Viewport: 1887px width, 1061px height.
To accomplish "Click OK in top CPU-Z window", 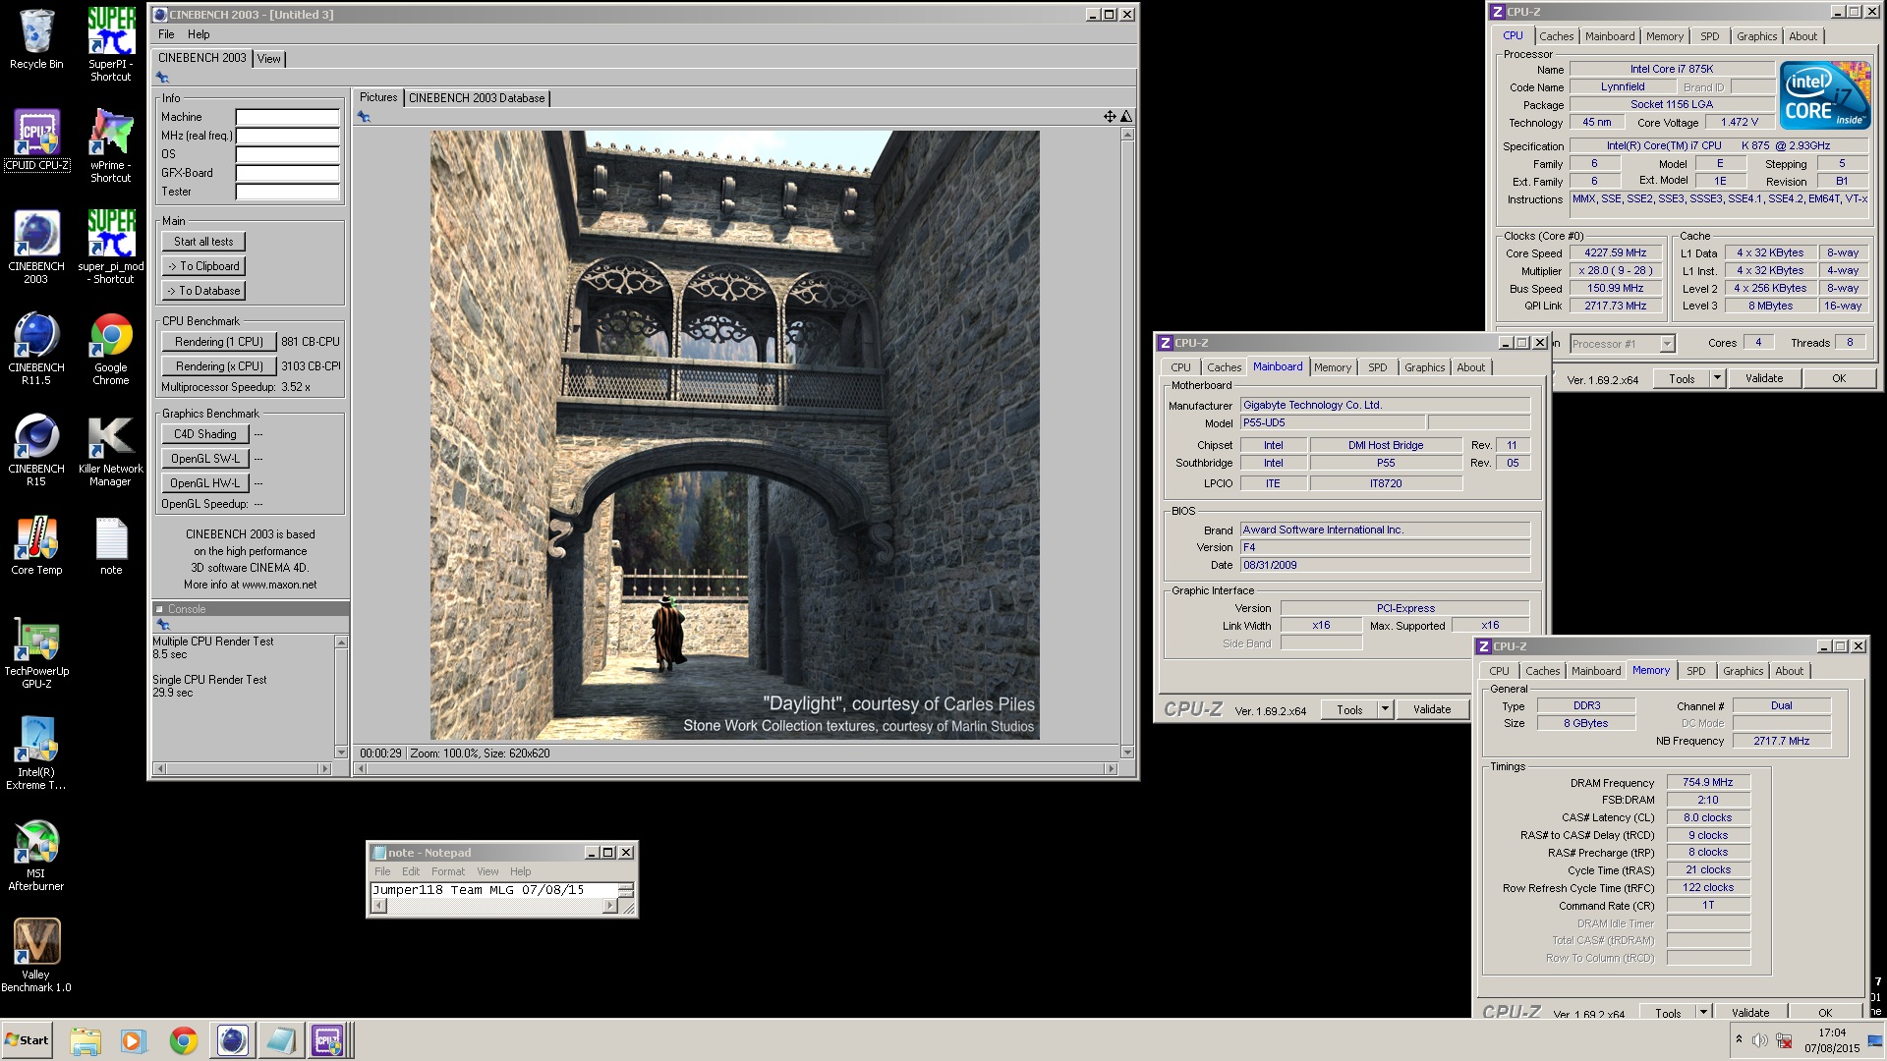I will click(x=1839, y=378).
